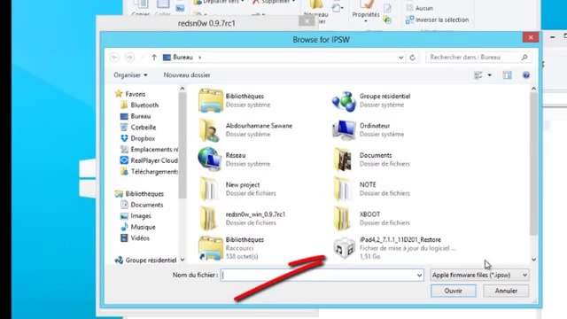Viewport: 567px width, 319px height.
Task: Click the forward navigation arrow
Action: pyautogui.click(x=129, y=57)
